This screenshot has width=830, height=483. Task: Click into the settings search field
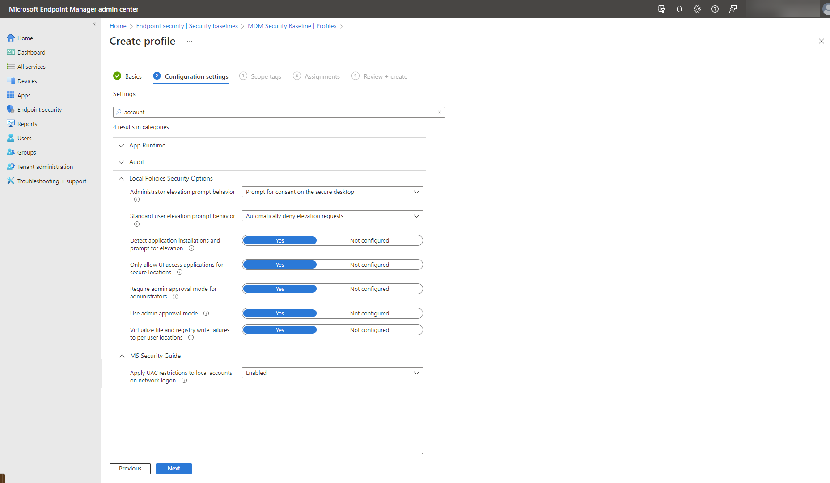(x=279, y=112)
